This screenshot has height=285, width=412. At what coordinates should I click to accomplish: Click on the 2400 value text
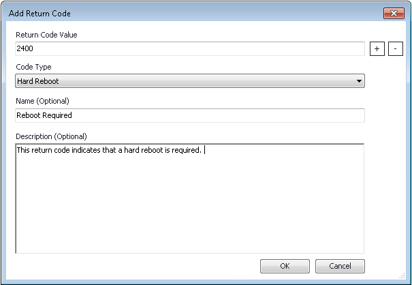25,49
